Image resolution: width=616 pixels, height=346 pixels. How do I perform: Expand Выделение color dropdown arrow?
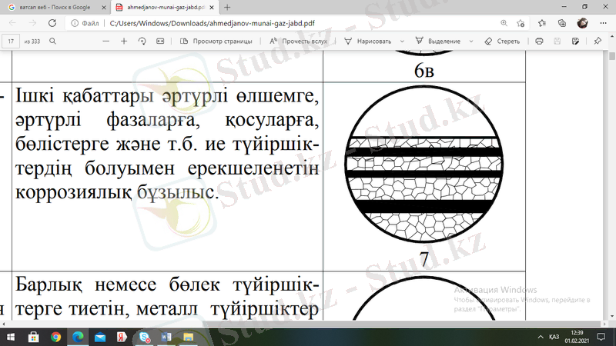[471, 42]
